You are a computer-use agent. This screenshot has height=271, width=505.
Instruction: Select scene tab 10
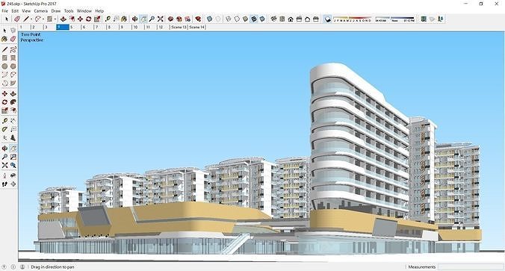coord(138,27)
